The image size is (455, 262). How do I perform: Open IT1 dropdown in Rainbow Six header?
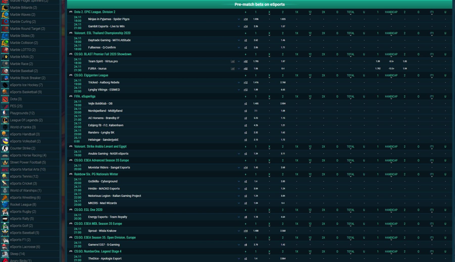[432, 175]
